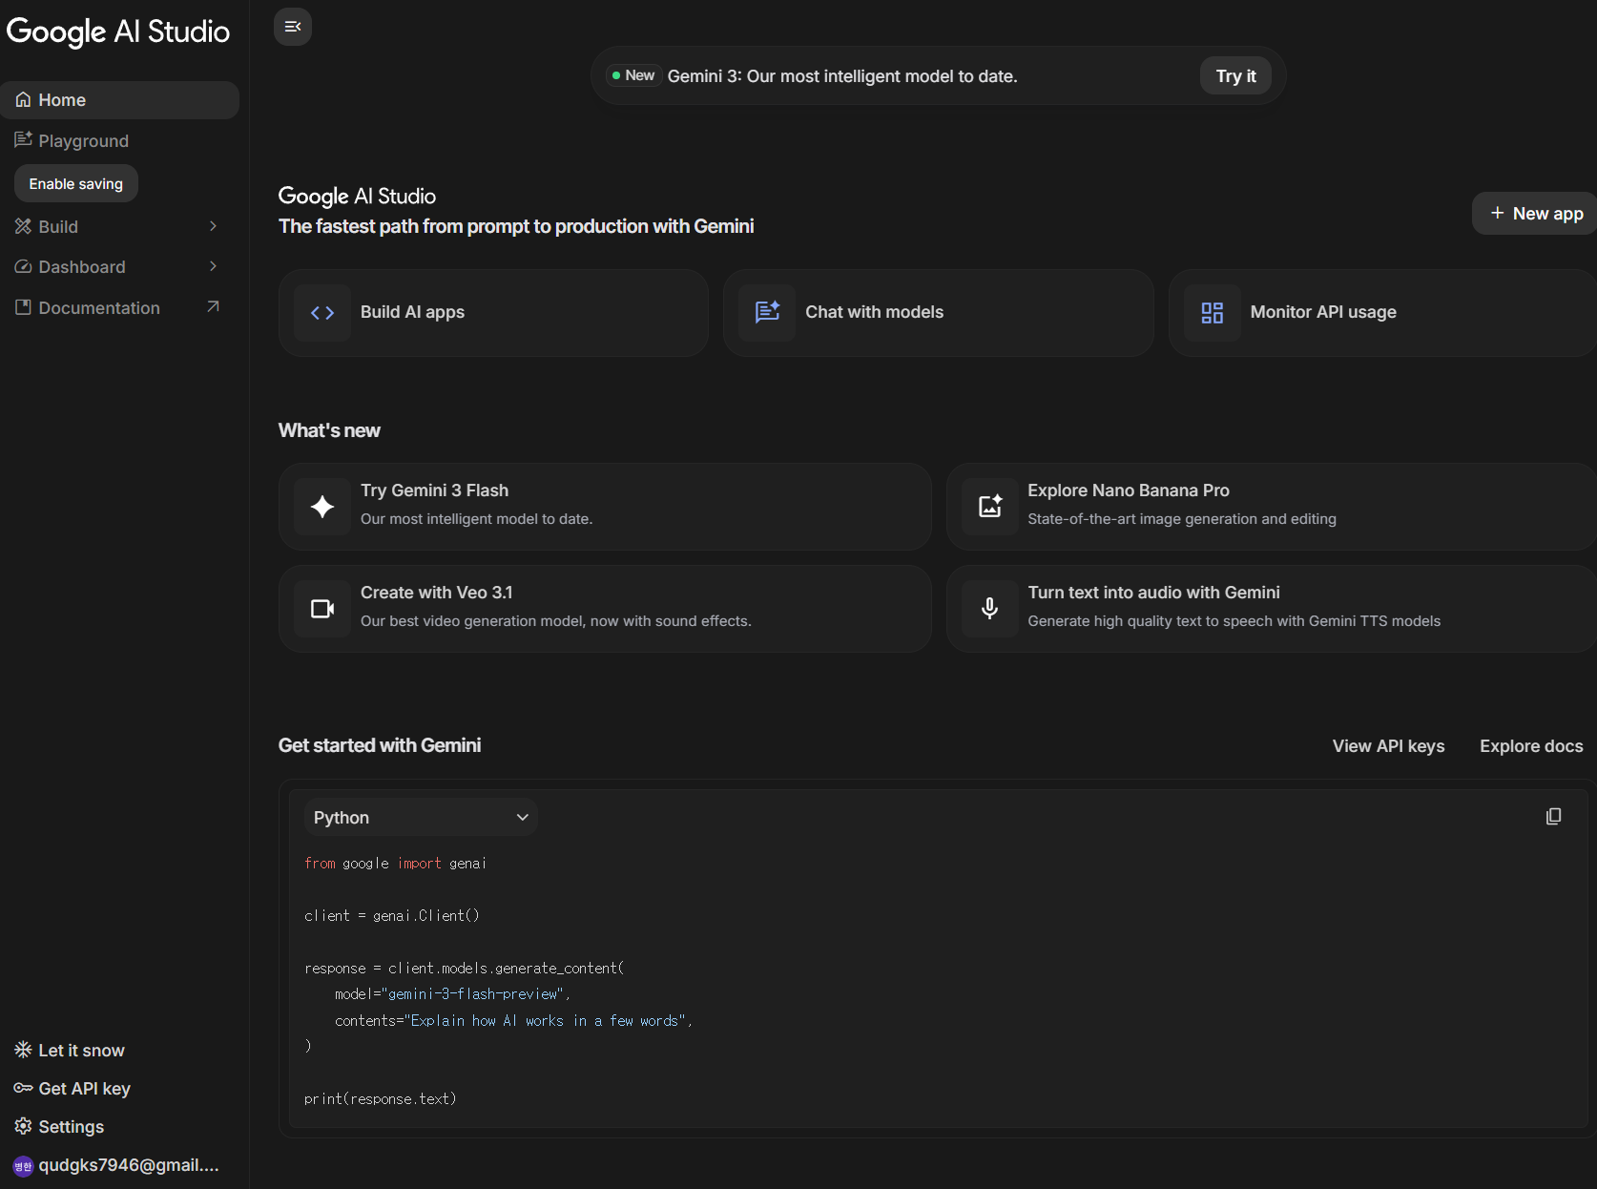Open the Chat with models card

pyautogui.click(x=939, y=313)
